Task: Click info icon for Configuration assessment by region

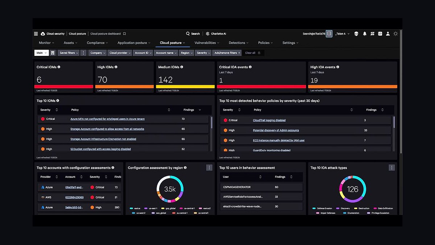Action: pos(185,168)
